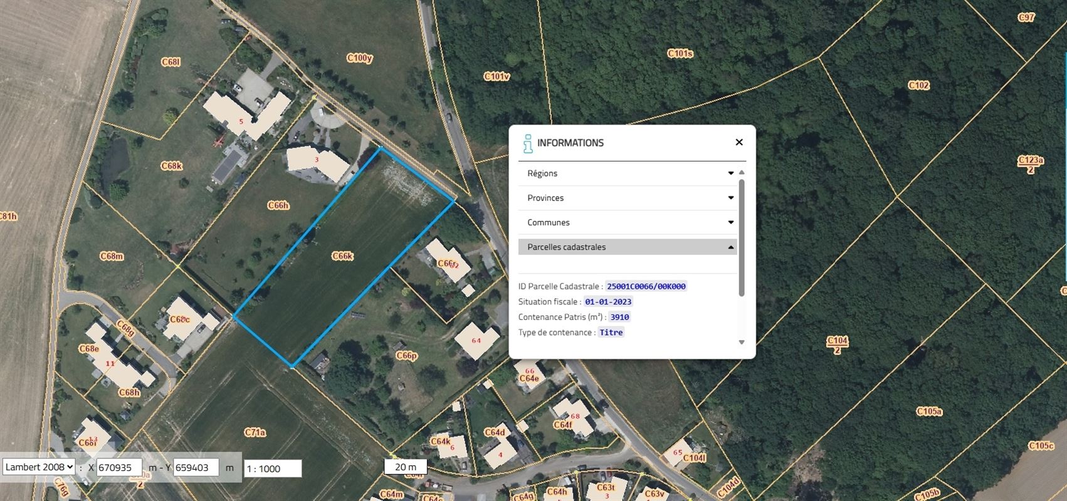Screen dimensions: 1067x501
Task: Open the Lambert 2008 coordinate system dropdown
Action: click(39, 467)
